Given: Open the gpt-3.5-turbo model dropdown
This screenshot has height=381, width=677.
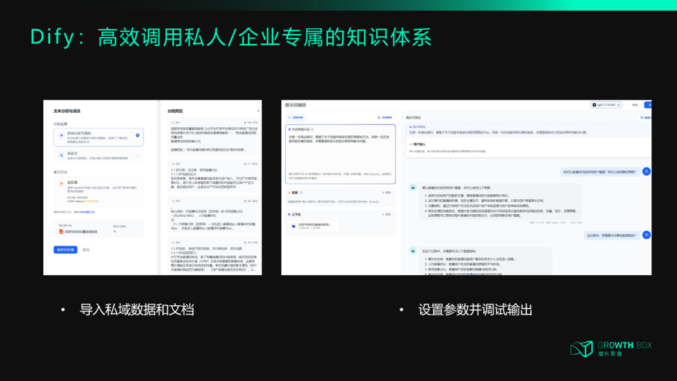Looking at the screenshot, I should click(607, 104).
